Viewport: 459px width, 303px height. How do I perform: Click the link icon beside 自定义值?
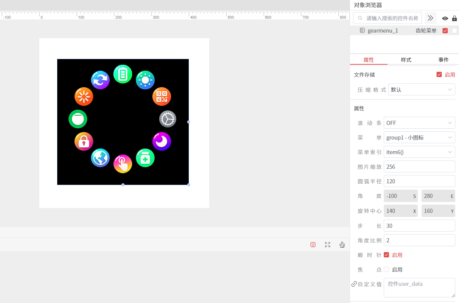[x=354, y=284]
